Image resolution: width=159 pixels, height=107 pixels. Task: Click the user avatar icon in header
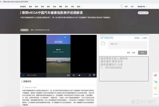coord(122,7)
